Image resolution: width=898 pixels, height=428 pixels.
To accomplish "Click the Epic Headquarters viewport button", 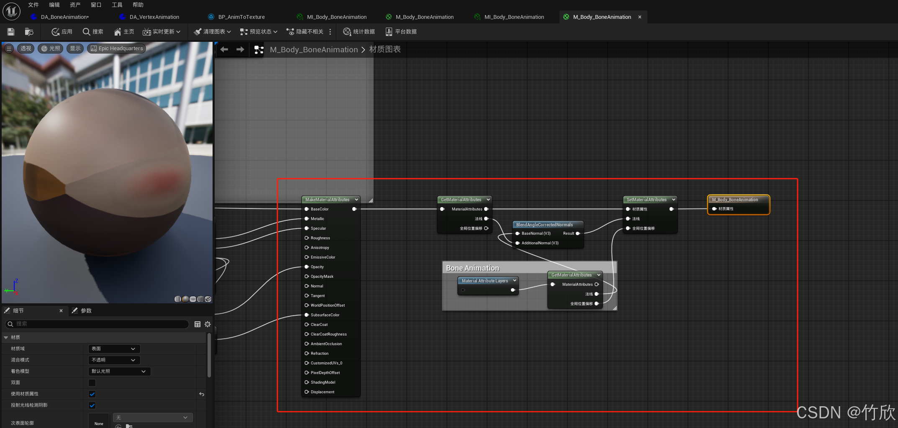I will click(116, 48).
